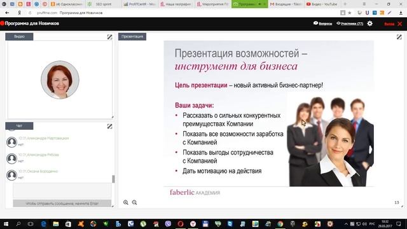
Task: Click the browser back arrow
Action: click(x=7, y=13)
